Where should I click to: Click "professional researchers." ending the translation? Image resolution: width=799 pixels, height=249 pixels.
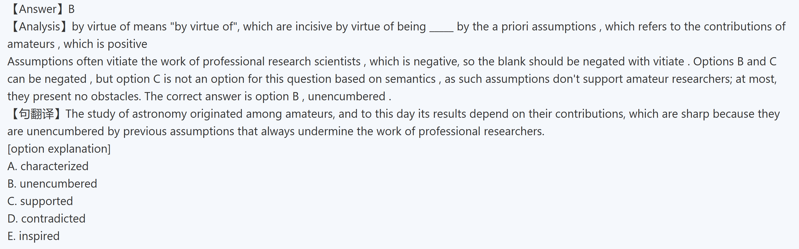481,131
